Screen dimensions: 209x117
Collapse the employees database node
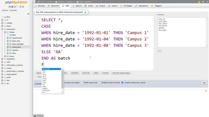click(x=2, y=29)
